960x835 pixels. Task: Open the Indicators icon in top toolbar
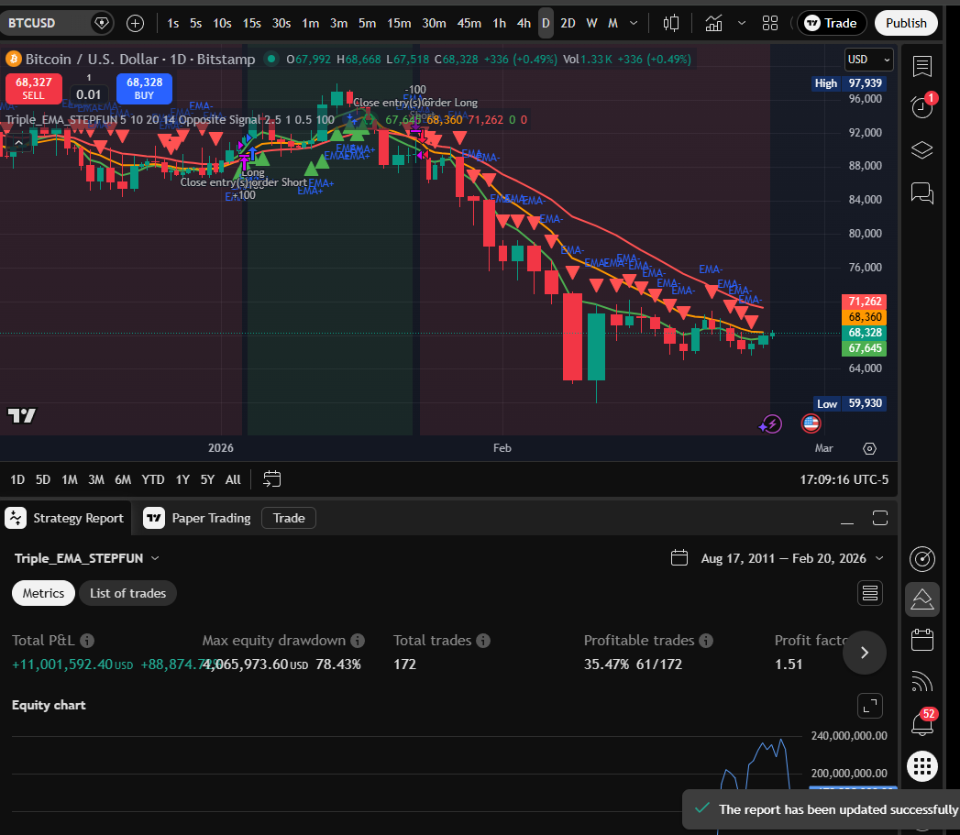point(713,23)
